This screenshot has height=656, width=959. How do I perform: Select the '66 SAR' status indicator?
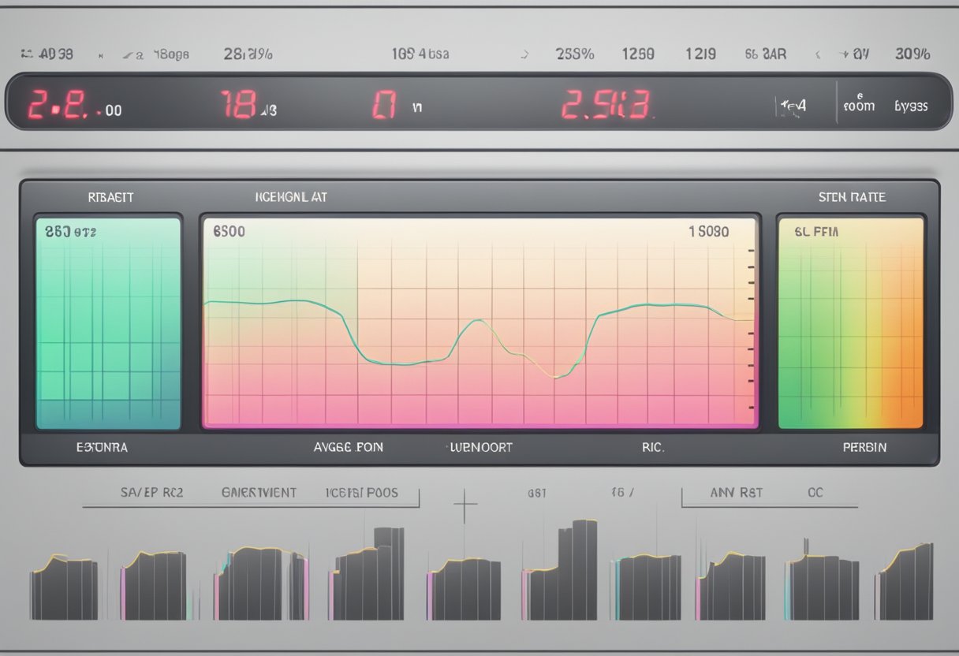coord(766,54)
